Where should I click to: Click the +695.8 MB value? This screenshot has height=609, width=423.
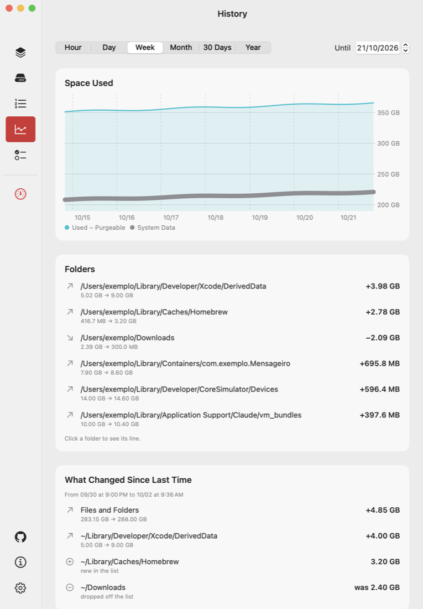(x=379, y=364)
